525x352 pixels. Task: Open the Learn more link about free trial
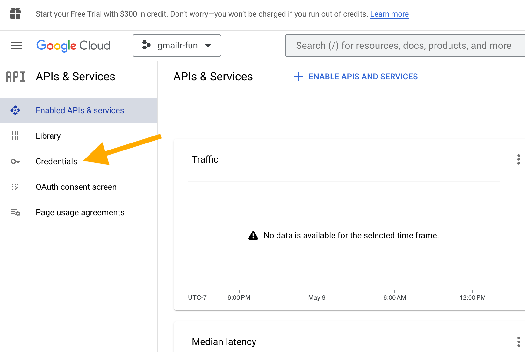tap(389, 14)
